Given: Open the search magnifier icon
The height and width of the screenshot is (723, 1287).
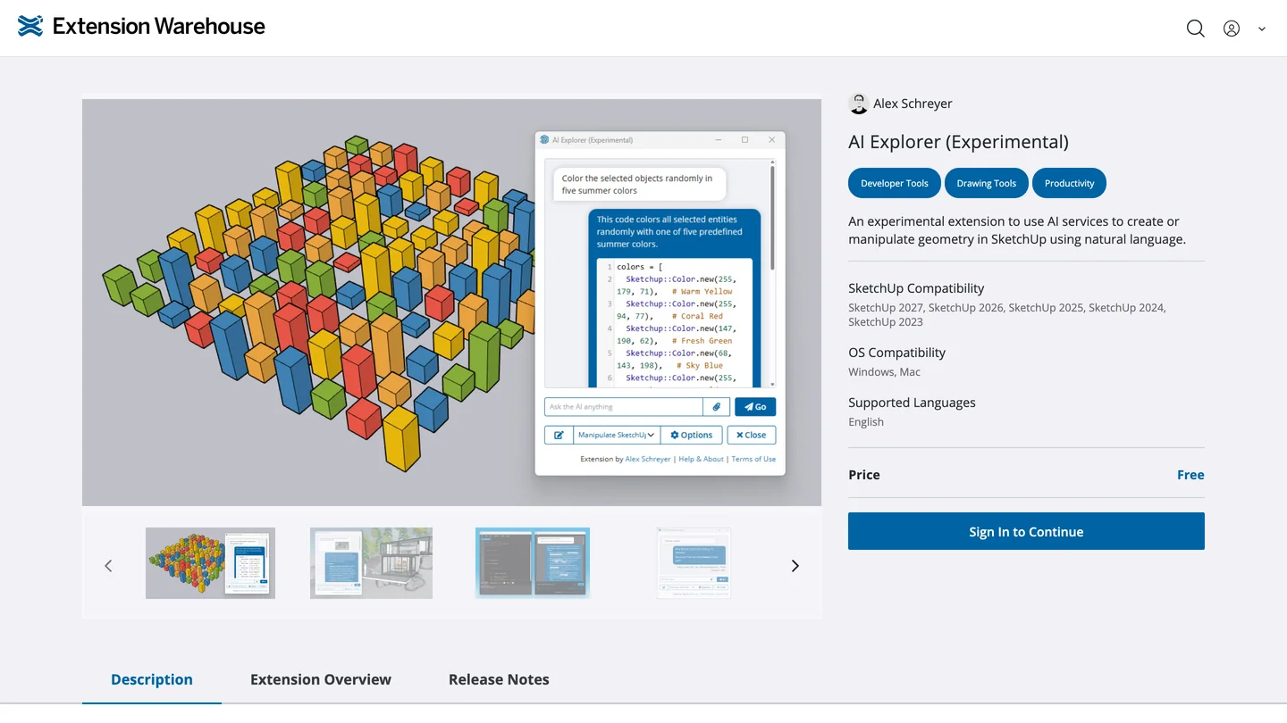Looking at the screenshot, I should pyautogui.click(x=1195, y=29).
